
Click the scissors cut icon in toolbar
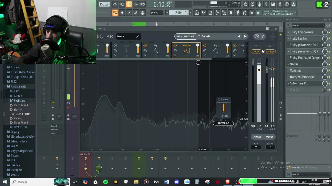(252, 4)
